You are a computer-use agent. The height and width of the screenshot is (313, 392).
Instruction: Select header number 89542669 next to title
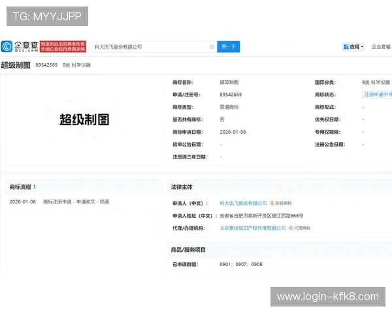[x=46, y=65]
